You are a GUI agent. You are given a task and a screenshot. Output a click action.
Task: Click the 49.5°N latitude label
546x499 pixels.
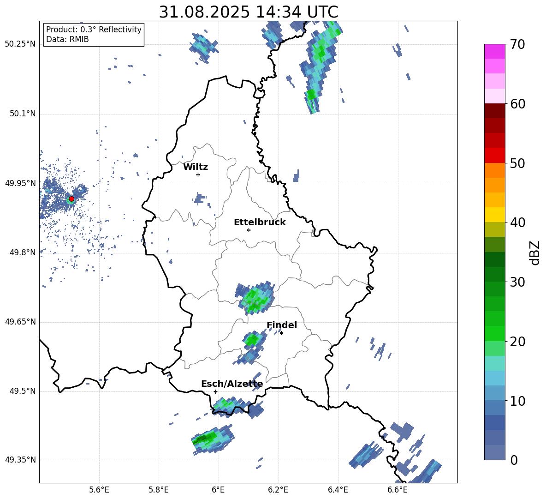tap(22, 391)
